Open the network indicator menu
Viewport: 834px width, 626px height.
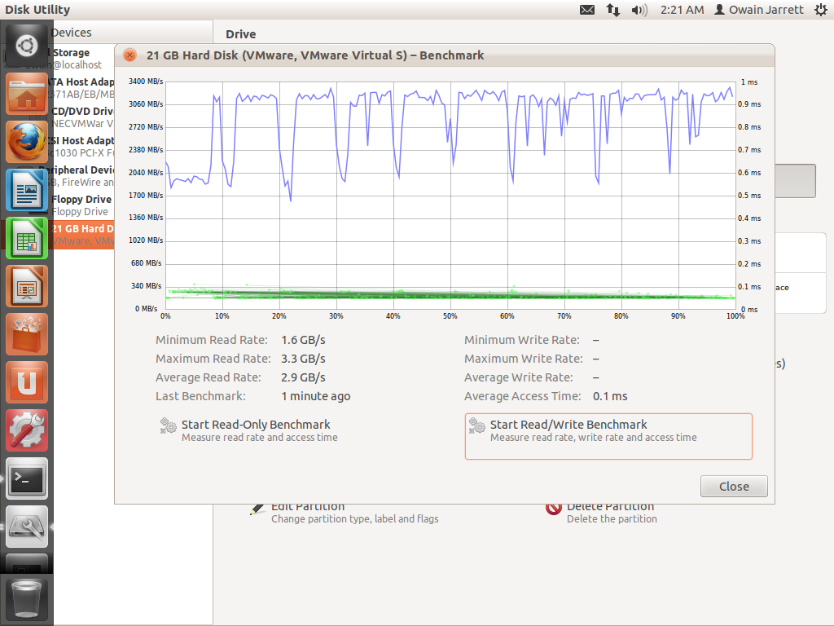pos(613,10)
